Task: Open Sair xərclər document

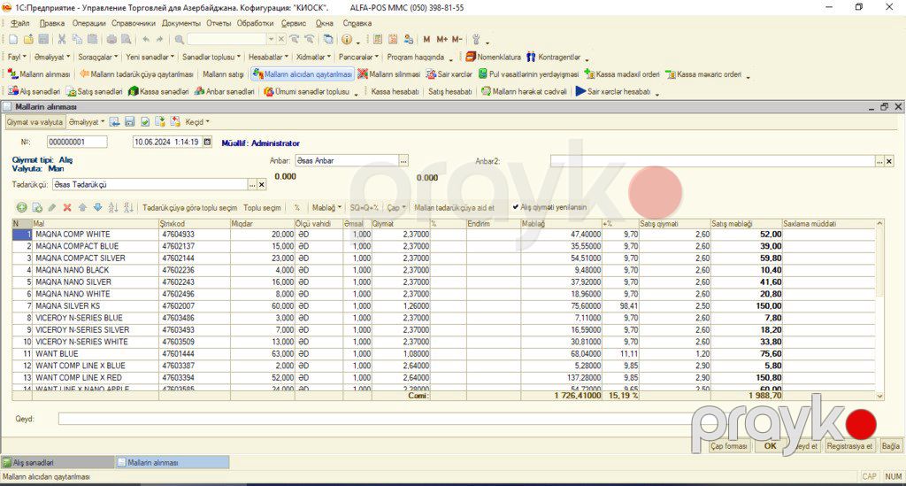Action: click(449, 74)
